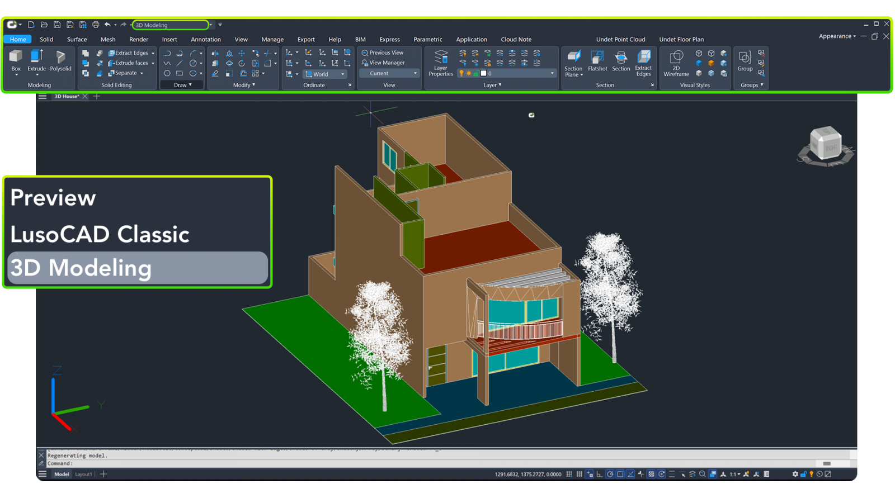Switch to Undet Point Cloud tab
The height and width of the screenshot is (503, 895).
(620, 39)
